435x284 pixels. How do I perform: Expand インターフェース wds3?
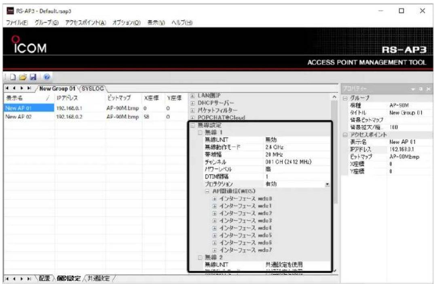click(214, 221)
